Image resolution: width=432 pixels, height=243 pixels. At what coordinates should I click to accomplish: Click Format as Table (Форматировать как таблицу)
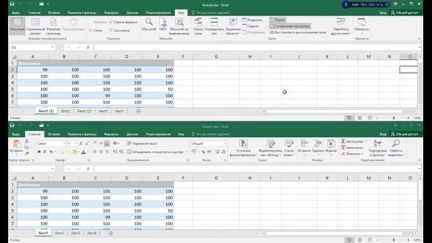click(271, 148)
